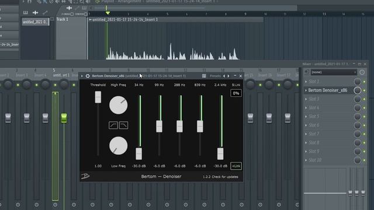Toggle the <Link button in Denoiser

(x=236, y=166)
